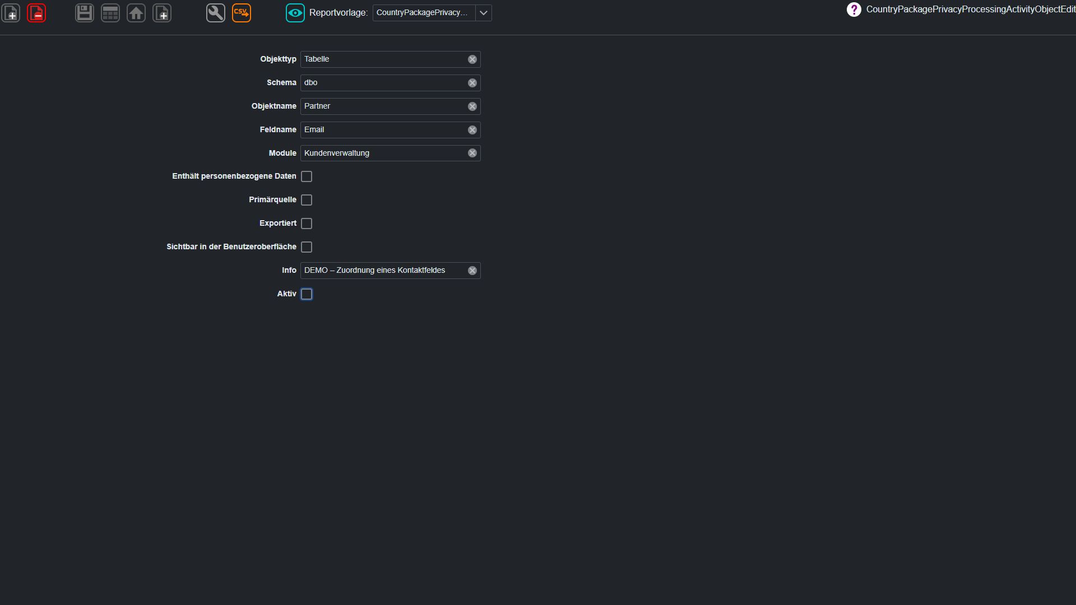1076x605 pixels.
Task: Clear the Objekttyp field with its X
Action: pos(472,59)
